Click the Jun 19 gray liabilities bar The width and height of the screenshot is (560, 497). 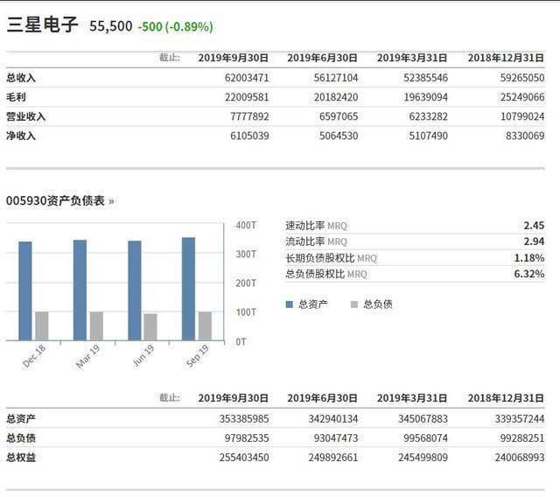150,327
